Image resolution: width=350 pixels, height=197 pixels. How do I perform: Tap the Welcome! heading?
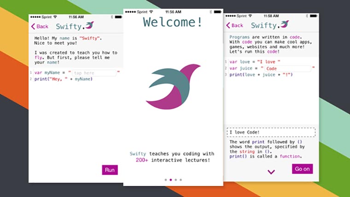click(x=173, y=22)
